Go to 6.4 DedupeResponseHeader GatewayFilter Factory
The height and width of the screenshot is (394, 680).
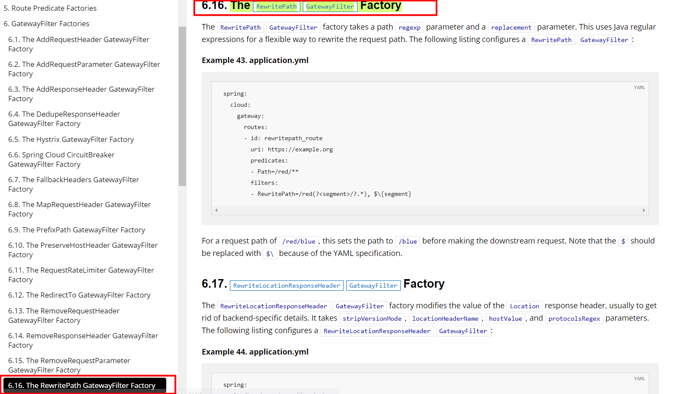pyautogui.click(x=64, y=119)
